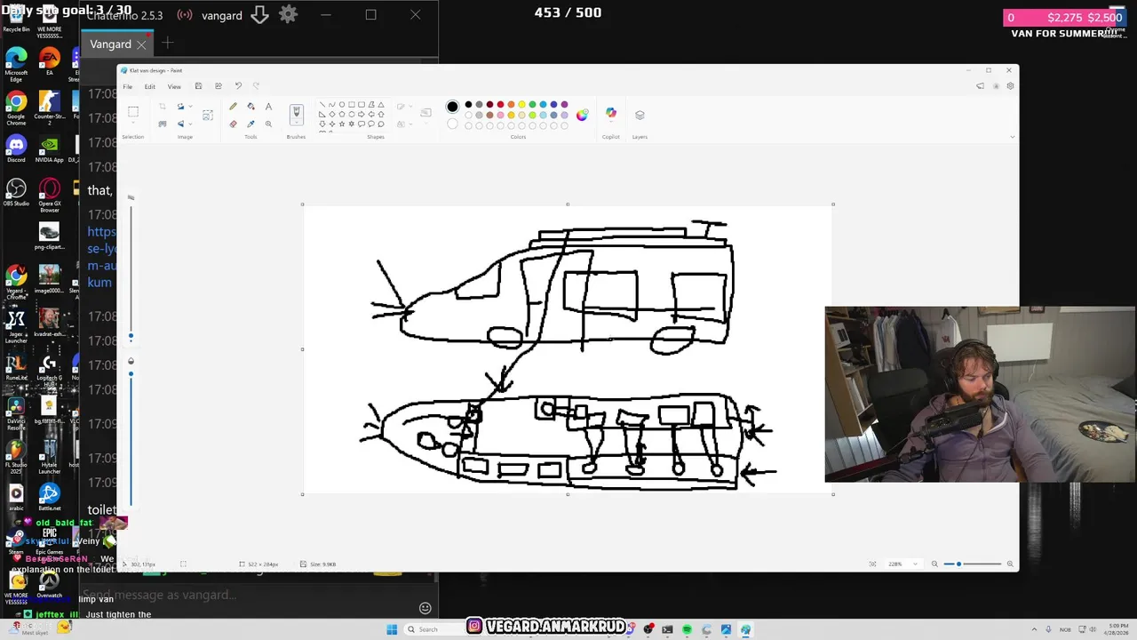Click Chatterino settings gear icon
This screenshot has height=640, width=1137.
coord(289,15)
